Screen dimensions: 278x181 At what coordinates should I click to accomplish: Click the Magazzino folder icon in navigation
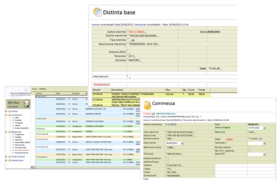tap(9, 132)
